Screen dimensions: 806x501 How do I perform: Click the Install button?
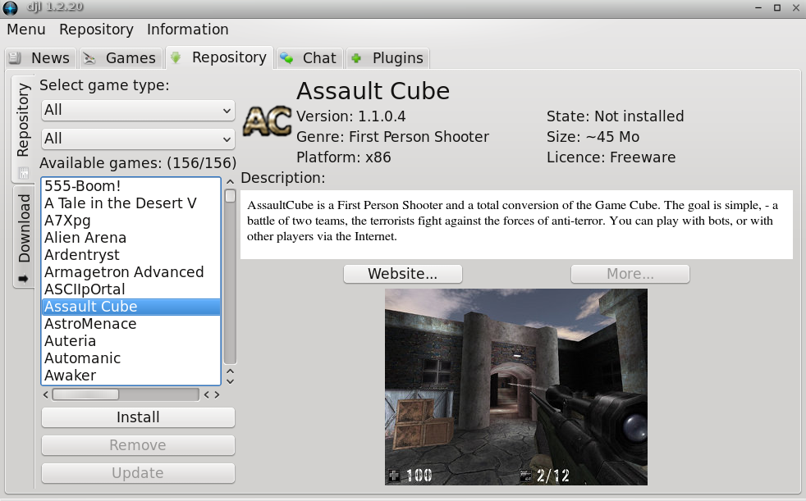tap(138, 417)
